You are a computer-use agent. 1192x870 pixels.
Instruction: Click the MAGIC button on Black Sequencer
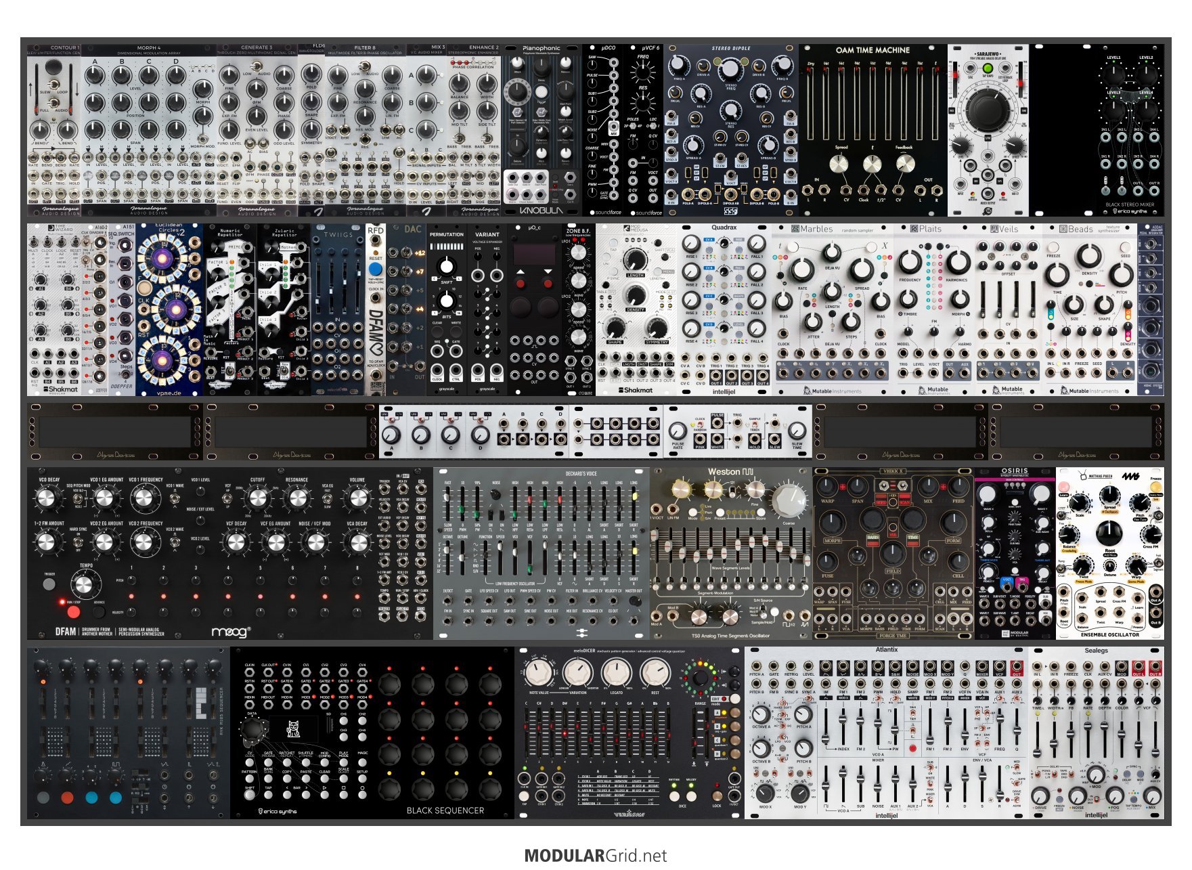pos(362,762)
